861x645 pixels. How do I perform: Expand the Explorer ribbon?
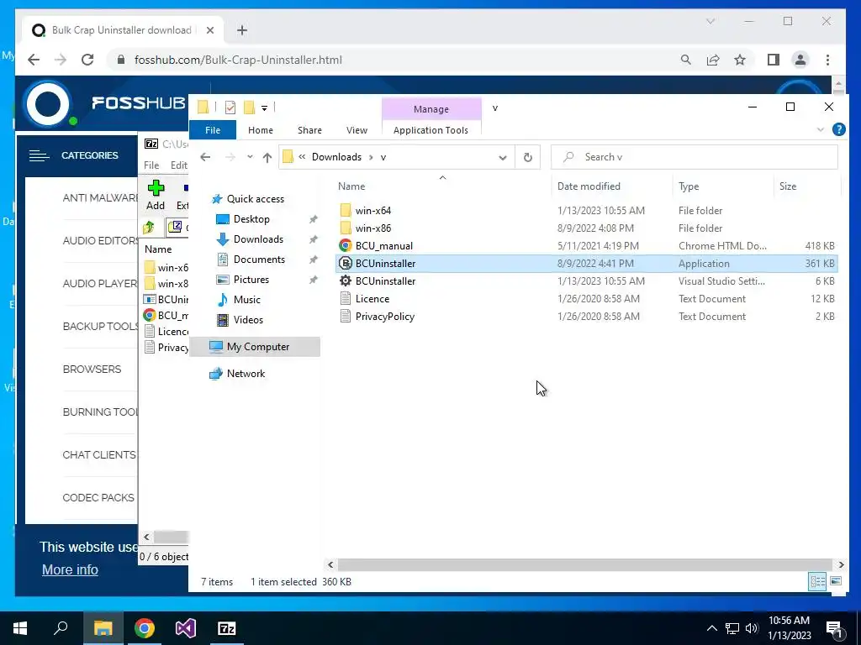[x=821, y=129]
